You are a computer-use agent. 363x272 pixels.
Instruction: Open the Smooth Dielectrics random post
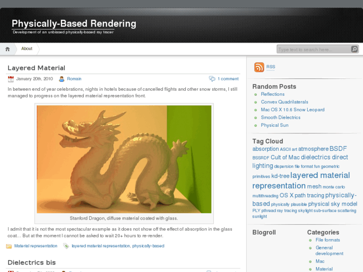point(281,117)
